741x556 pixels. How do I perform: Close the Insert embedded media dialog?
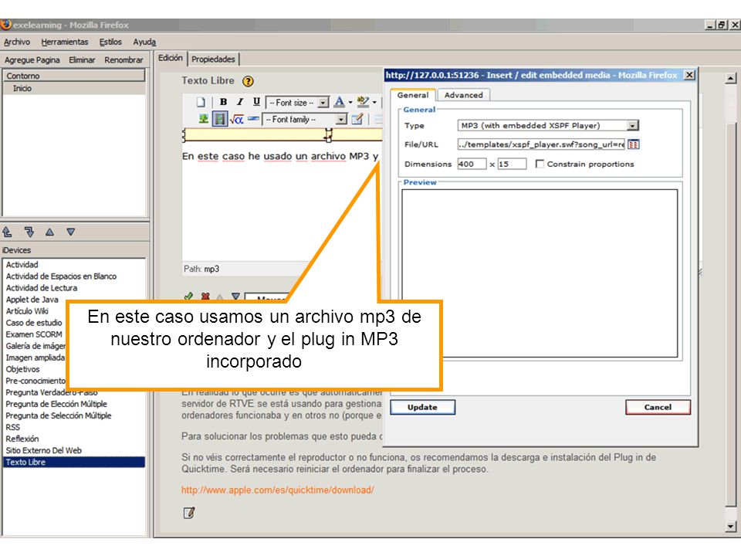click(x=689, y=75)
